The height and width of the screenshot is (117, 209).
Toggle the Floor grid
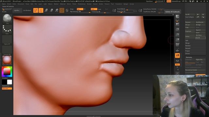click(177, 50)
